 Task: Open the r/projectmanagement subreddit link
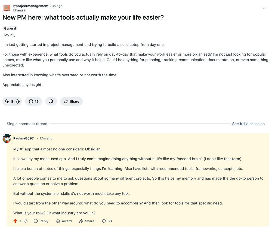(x=31, y=6)
